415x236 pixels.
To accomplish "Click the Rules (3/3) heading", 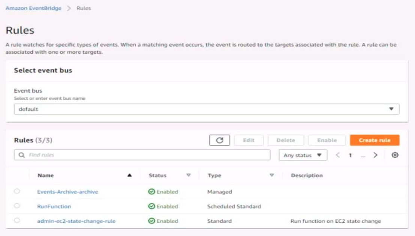I will pyautogui.click(x=33, y=140).
